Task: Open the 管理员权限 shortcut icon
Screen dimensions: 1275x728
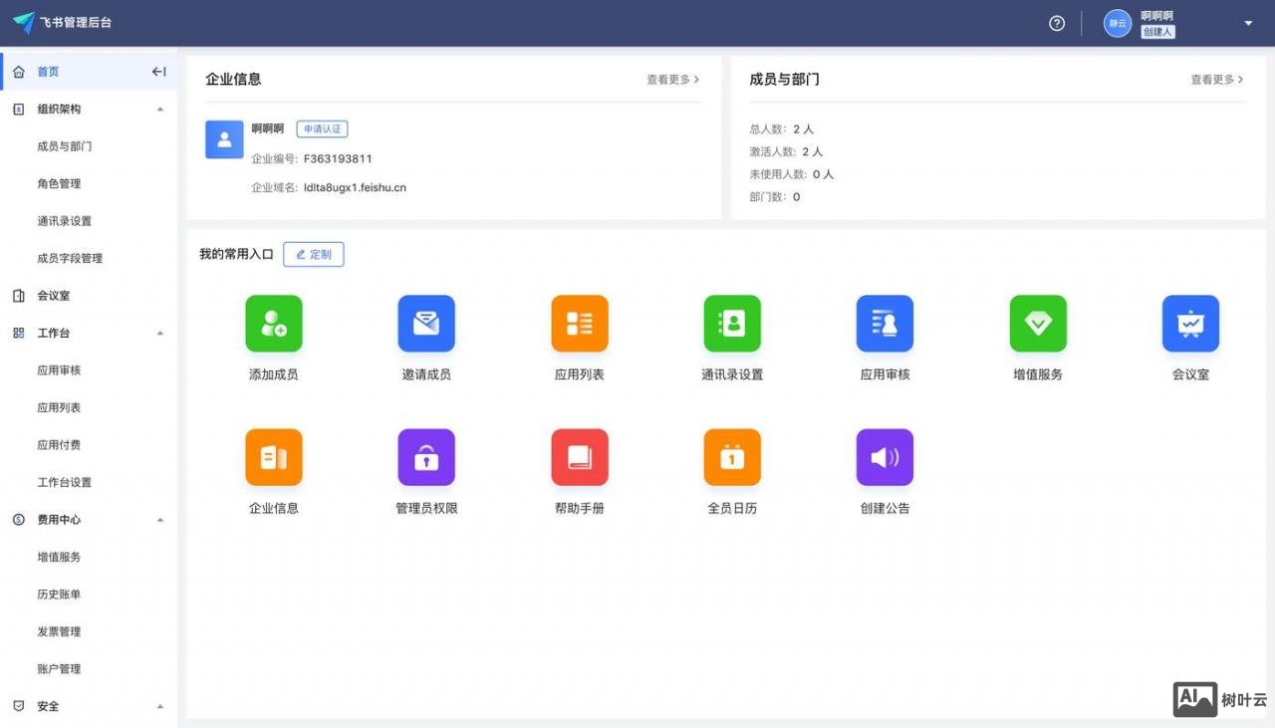Action: (x=426, y=457)
